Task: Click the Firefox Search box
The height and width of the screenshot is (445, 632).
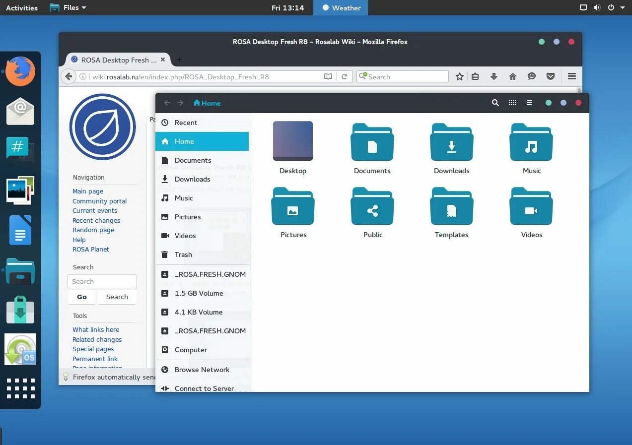Action: (x=403, y=76)
